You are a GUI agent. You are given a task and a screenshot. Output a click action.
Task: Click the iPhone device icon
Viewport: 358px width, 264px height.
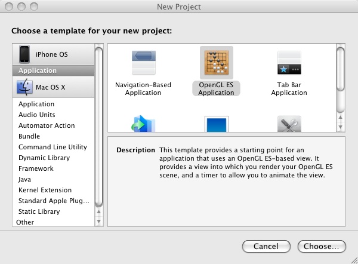(24, 54)
